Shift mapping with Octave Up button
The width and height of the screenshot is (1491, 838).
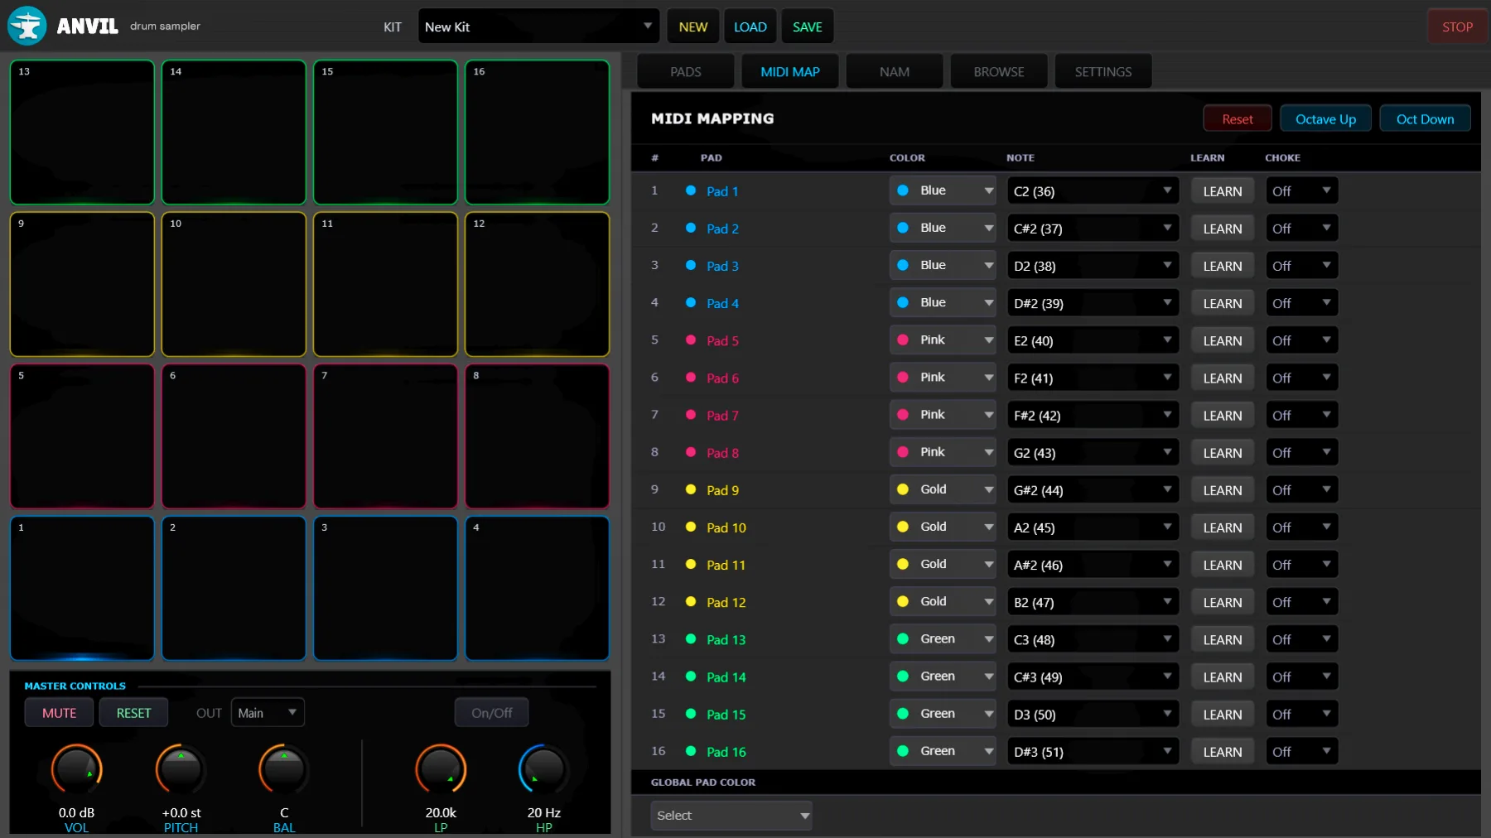click(x=1325, y=119)
